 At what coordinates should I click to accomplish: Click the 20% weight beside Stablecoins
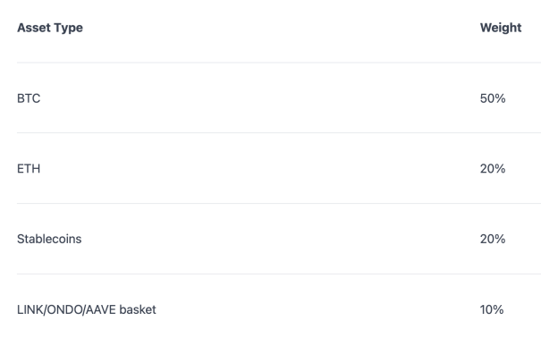493,239
